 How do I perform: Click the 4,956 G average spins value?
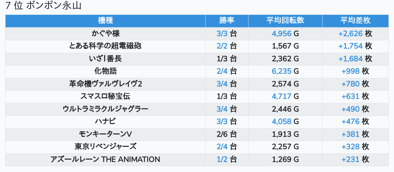click(285, 33)
